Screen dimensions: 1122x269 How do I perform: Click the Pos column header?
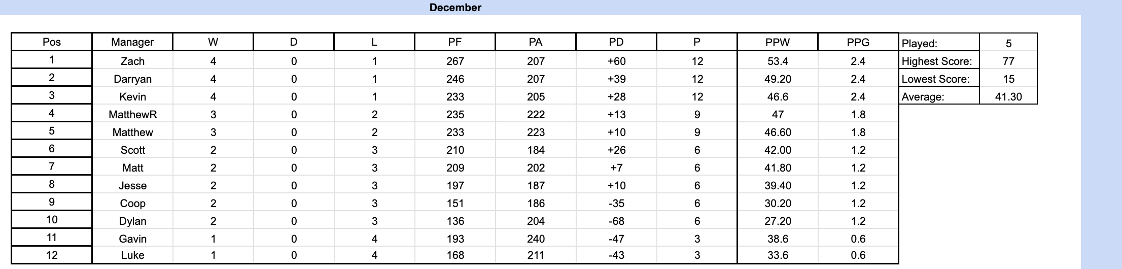point(52,43)
